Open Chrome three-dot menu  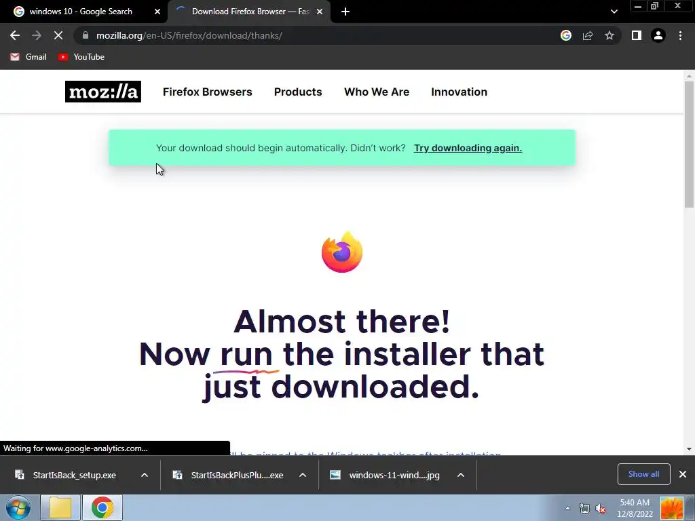[x=680, y=35]
